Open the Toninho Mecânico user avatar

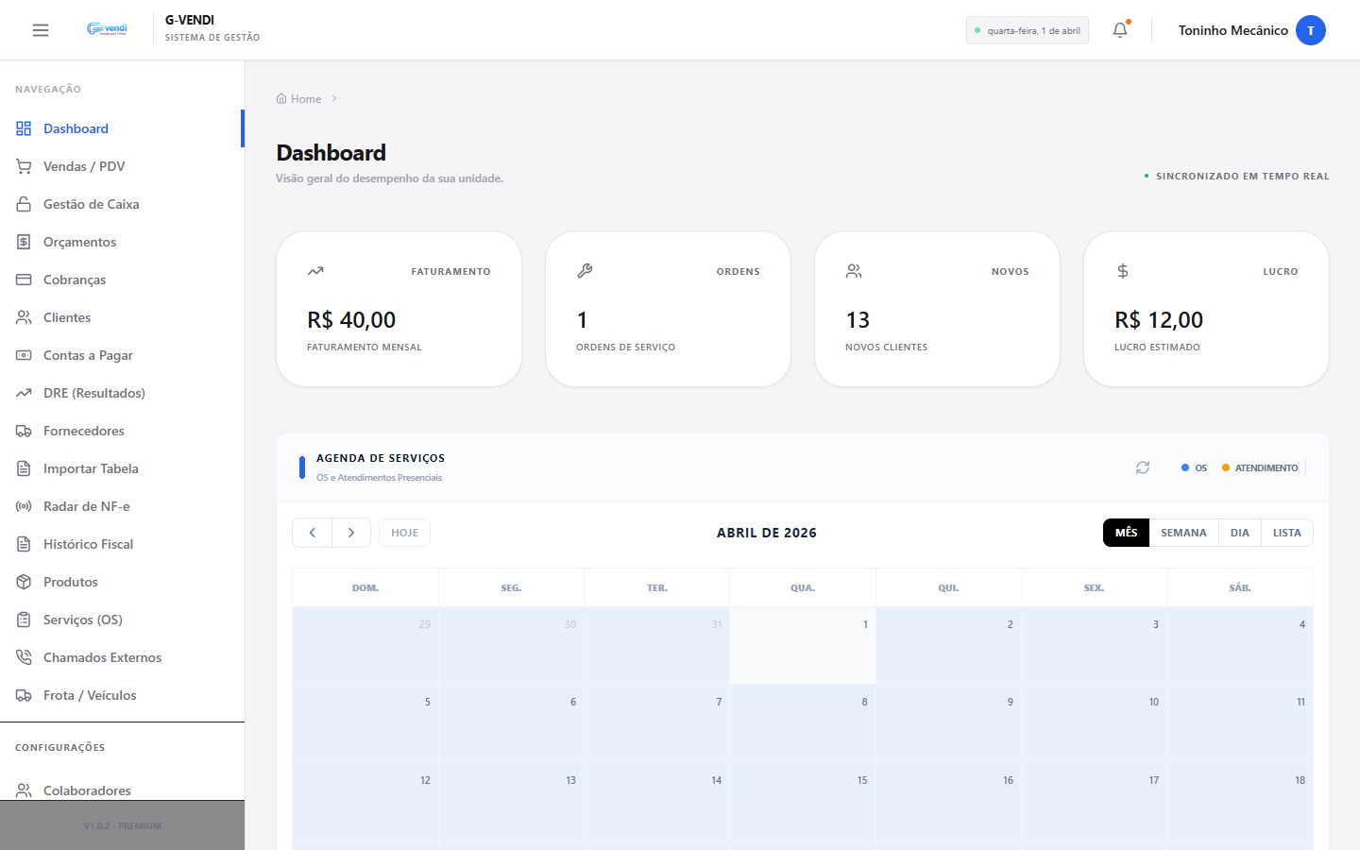click(1310, 30)
